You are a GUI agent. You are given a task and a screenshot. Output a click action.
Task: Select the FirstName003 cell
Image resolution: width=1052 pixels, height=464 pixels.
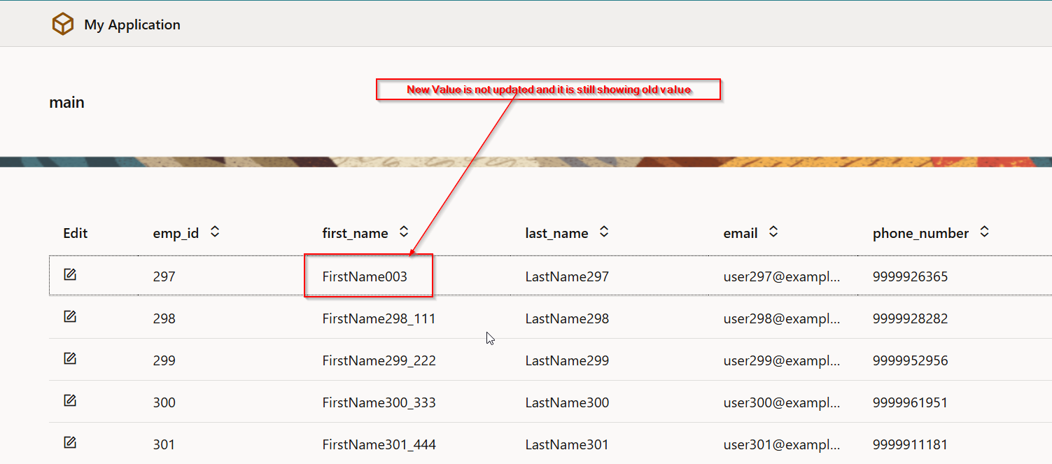coord(365,276)
